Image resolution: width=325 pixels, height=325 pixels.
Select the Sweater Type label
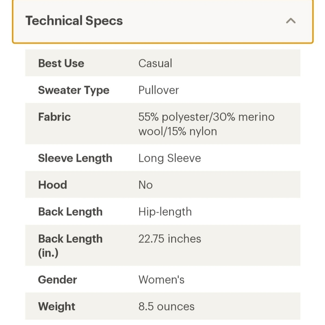[x=73, y=90]
